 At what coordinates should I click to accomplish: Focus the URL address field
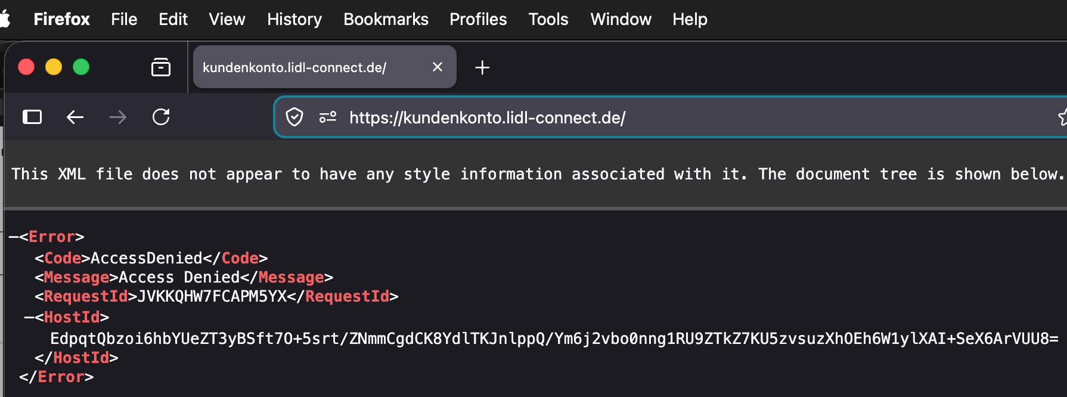point(656,117)
